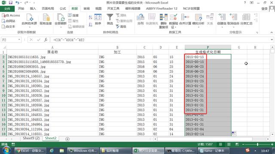Image resolution: width=275 pixels, height=154 pixels.
Task: Switch to Page Break Preview icon
Action: 237,145
